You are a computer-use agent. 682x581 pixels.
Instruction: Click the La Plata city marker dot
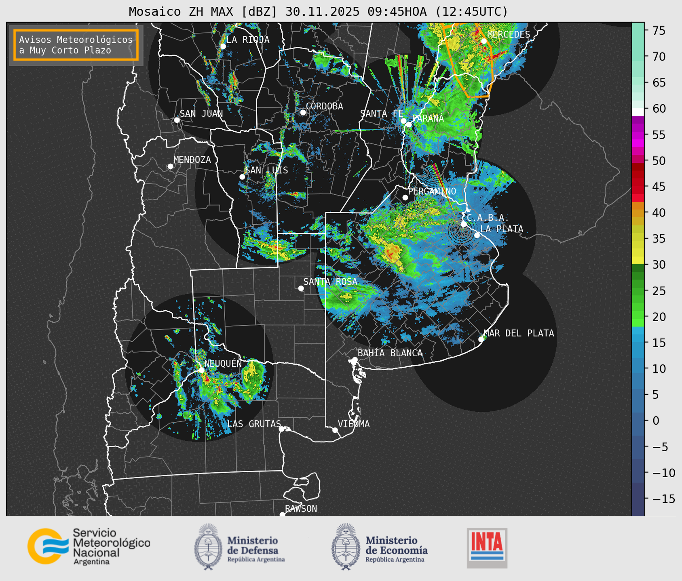click(x=477, y=235)
